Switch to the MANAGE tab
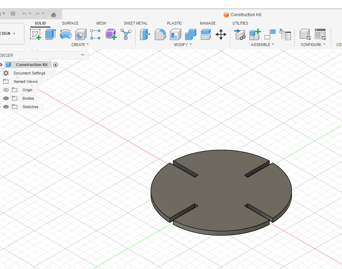Viewport: 342px width, 269px height. pyautogui.click(x=208, y=23)
